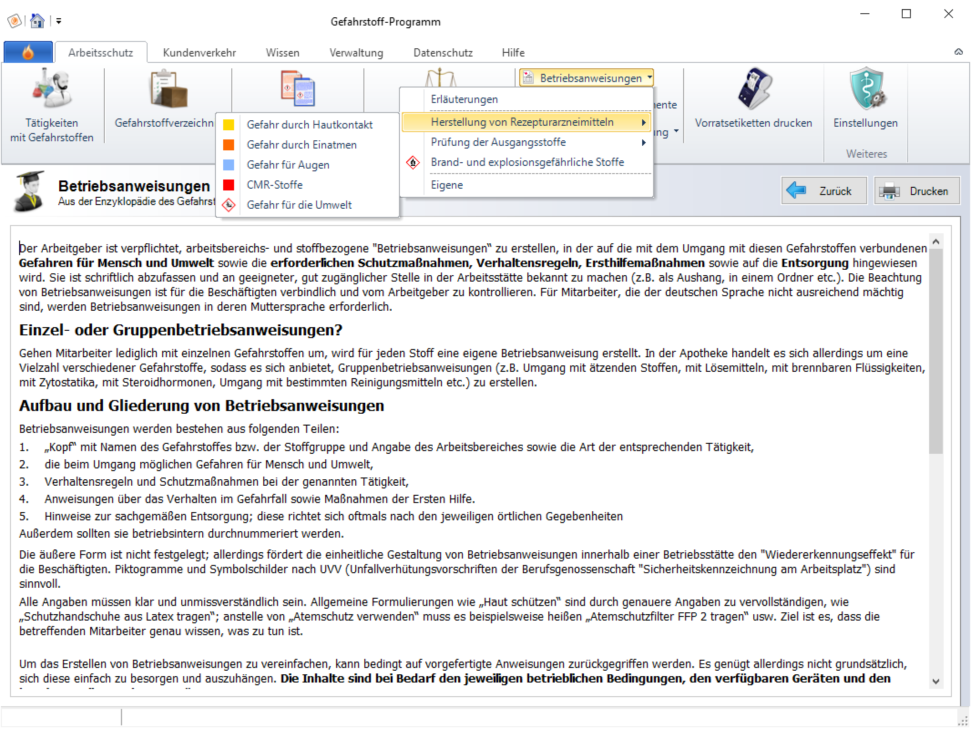The height and width of the screenshot is (729, 971).
Task: Open dropdown arrow of partly hidden 'ng' ribbon button
Action: click(676, 132)
